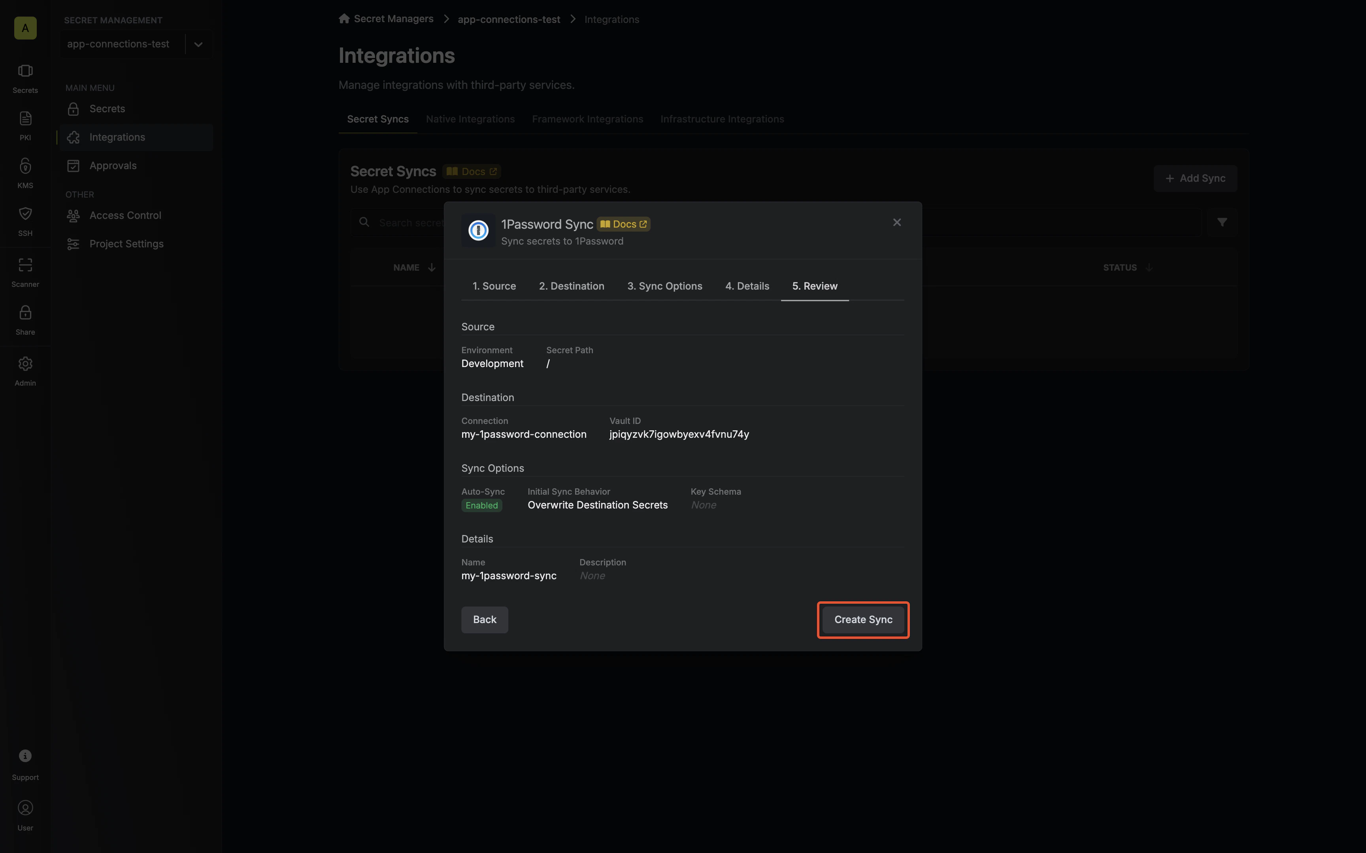Switch to Infrastructure Integrations tab

[722, 119]
